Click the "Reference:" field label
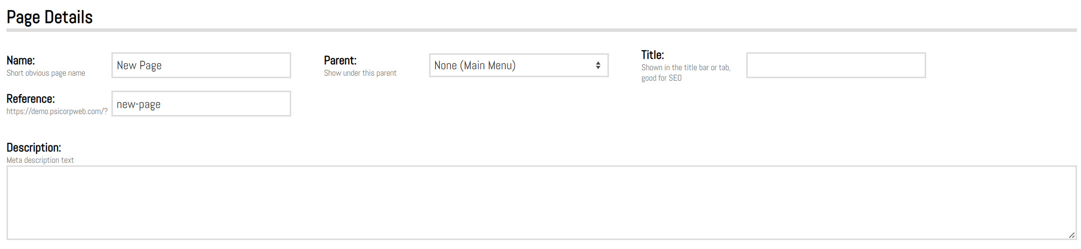 [30, 99]
